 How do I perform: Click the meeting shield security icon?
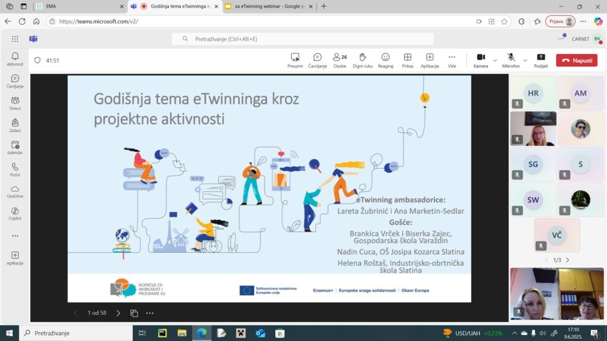(x=37, y=60)
